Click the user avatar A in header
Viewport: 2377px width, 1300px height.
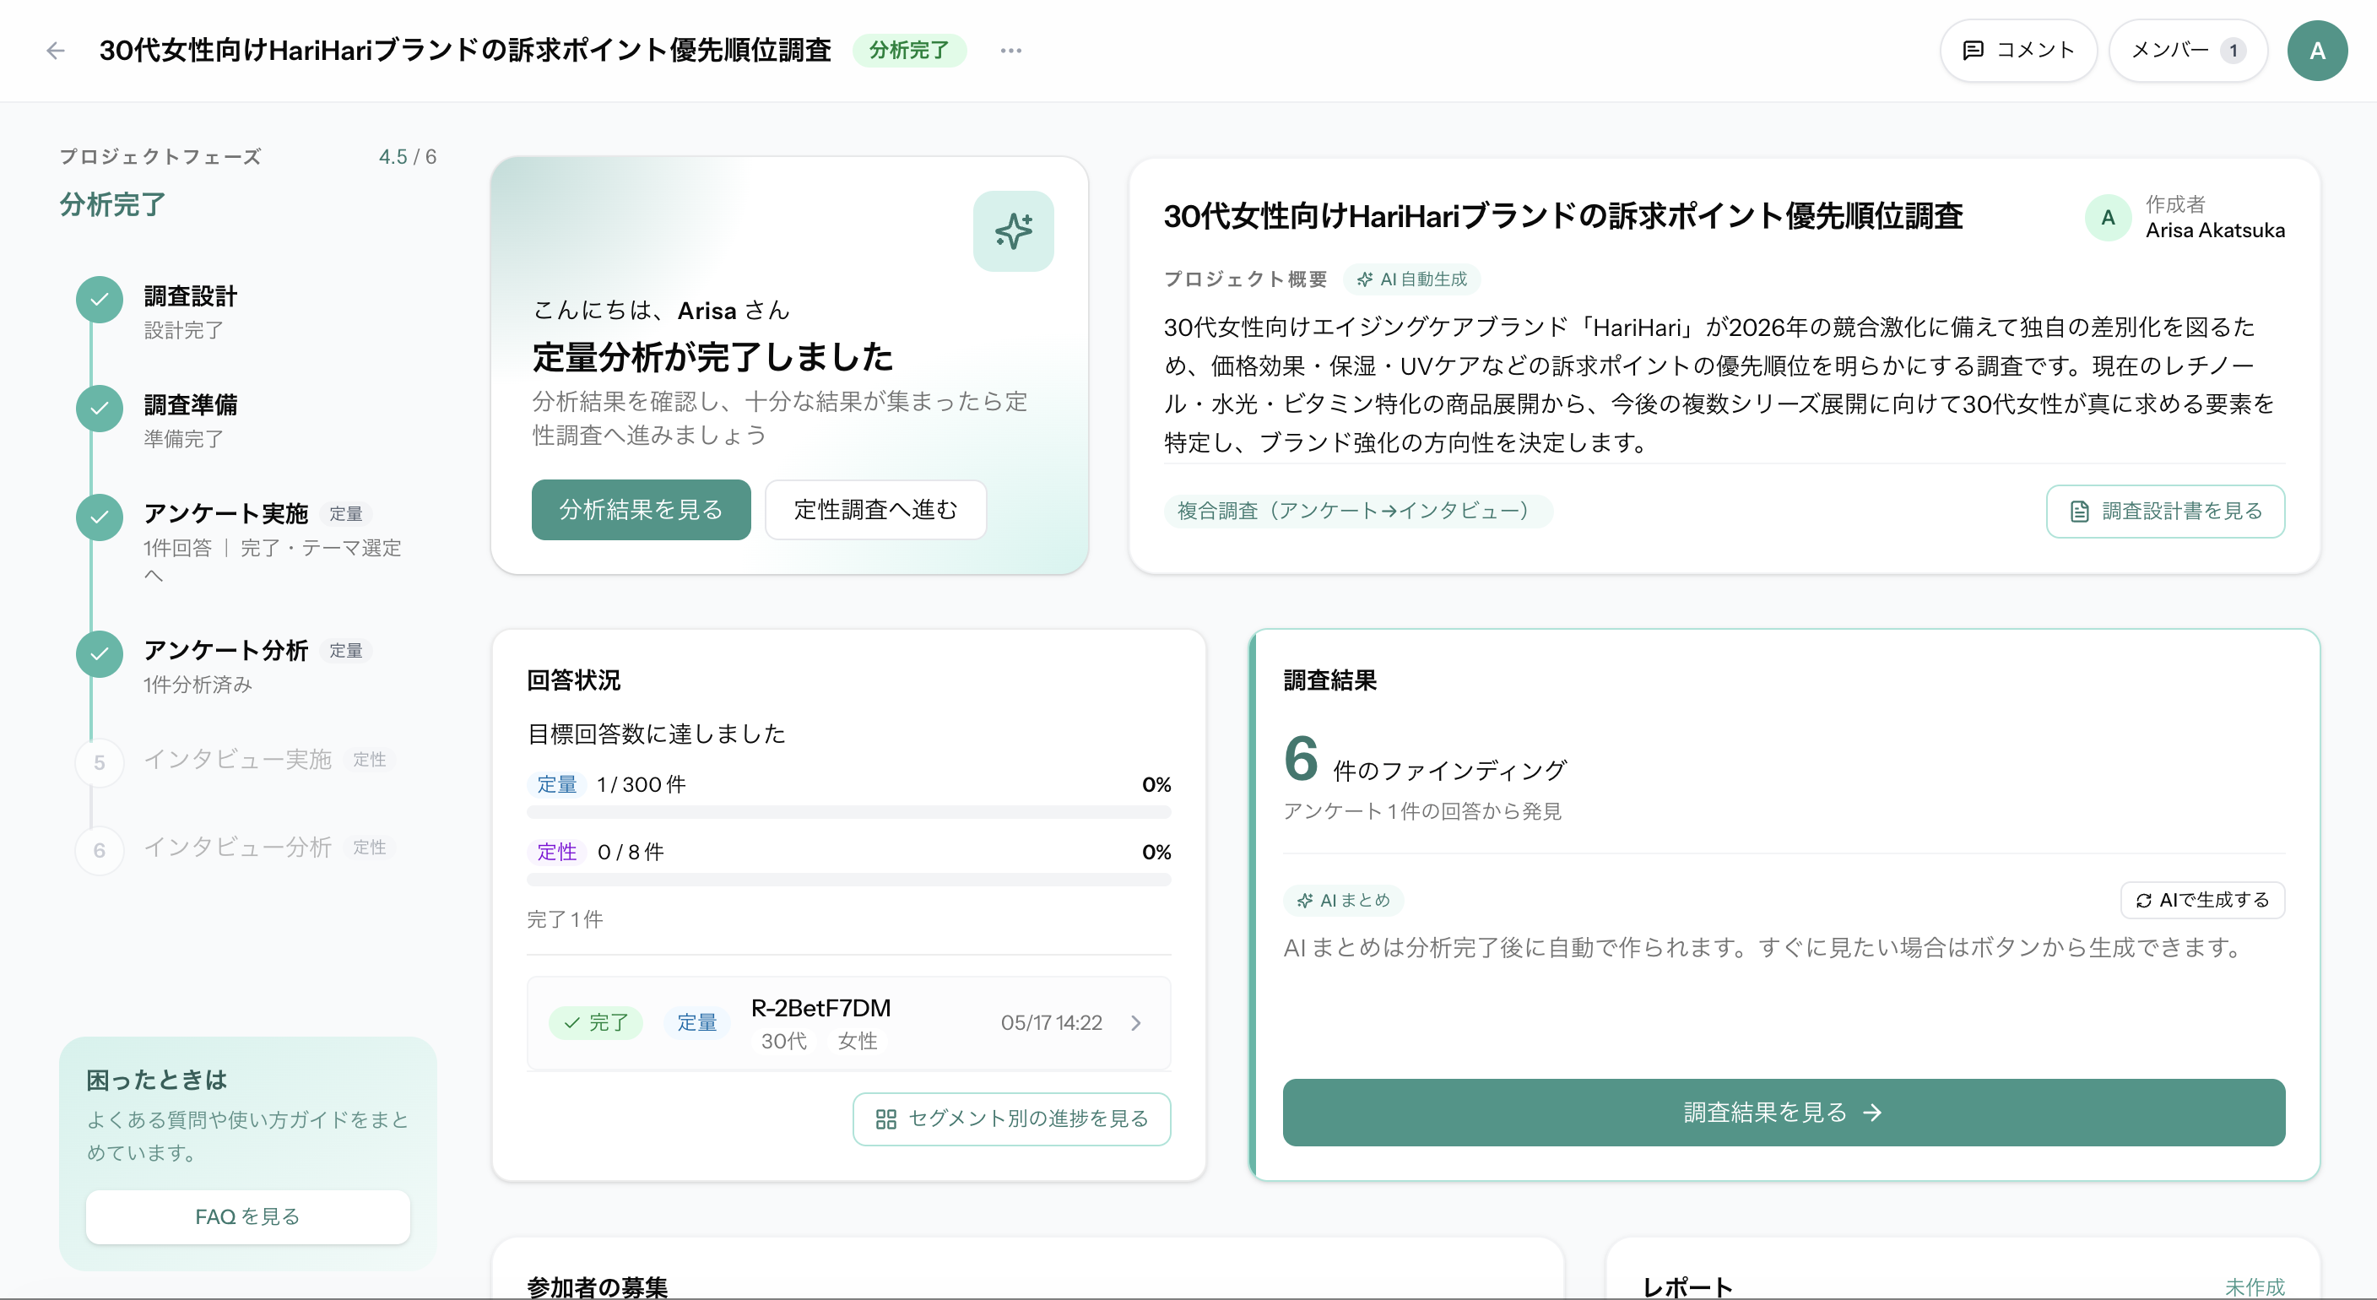[2317, 51]
